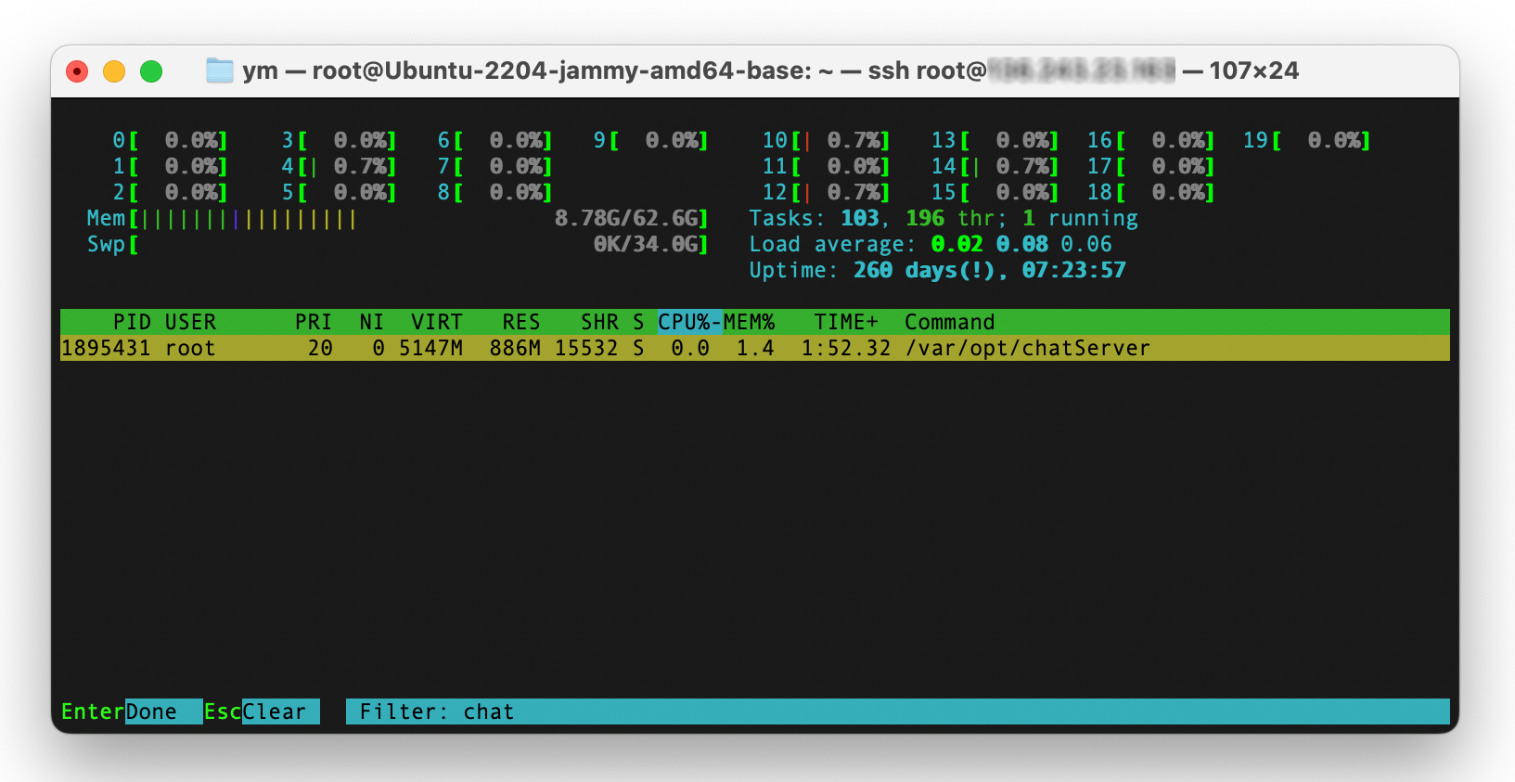Click the Clear button in footer
This screenshot has height=782, width=1515.
[x=280, y=711]
